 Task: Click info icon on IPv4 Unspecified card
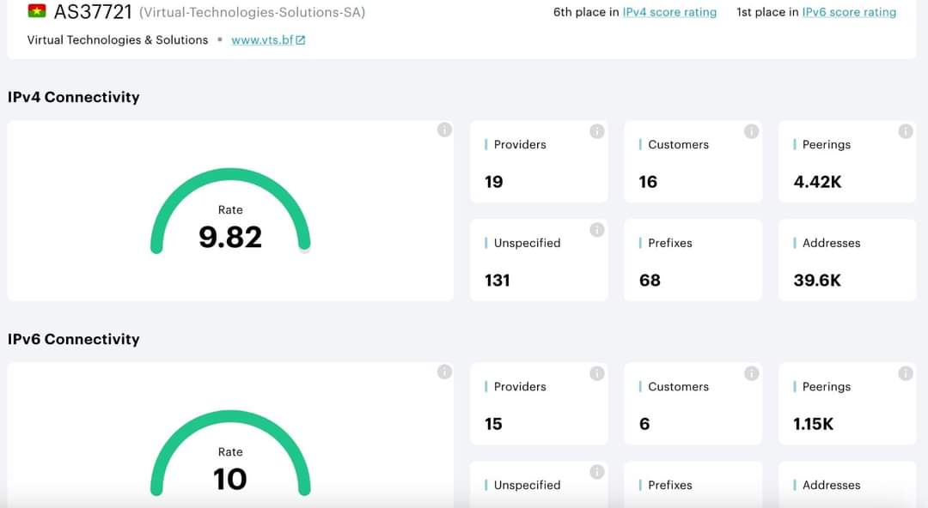pyautogui.click(x=596, y=230)
